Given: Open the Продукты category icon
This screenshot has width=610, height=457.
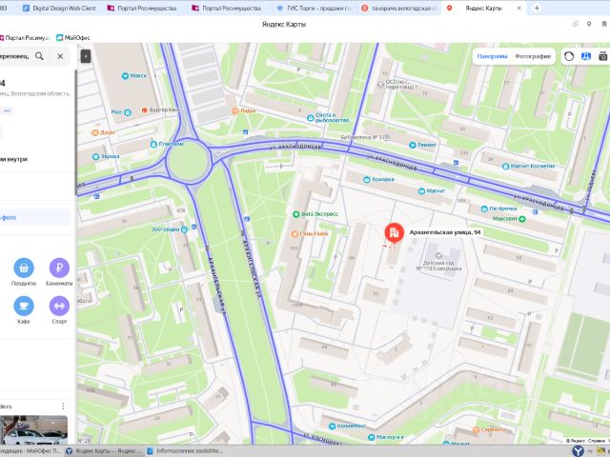Looking at the screenshot, I should (24, 268).
